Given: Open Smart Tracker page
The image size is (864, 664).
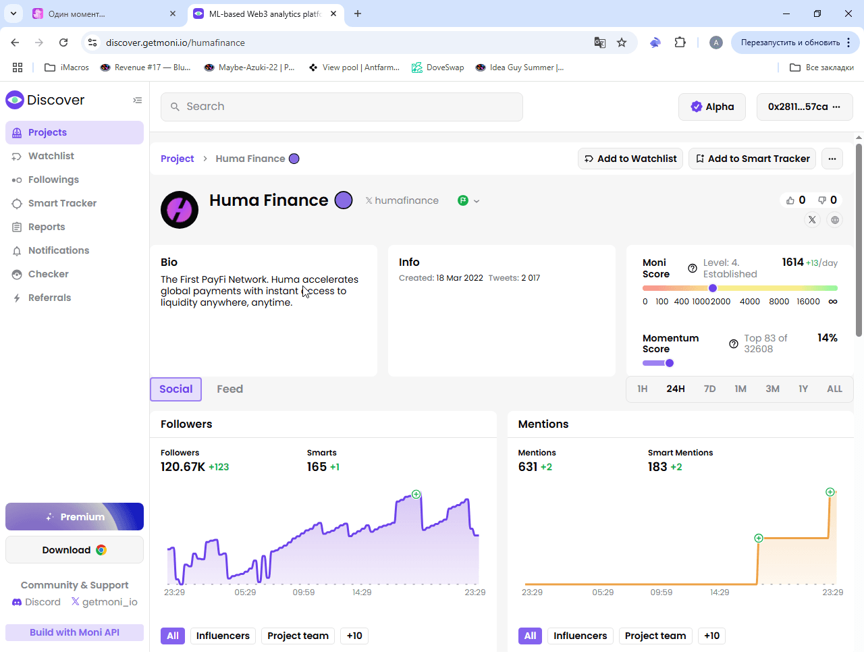Looking at the screenshot, I should click(74, 203).
